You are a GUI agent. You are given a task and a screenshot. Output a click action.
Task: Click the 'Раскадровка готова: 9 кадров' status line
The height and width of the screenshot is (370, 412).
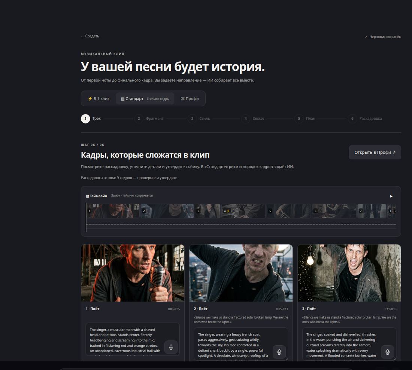click(x=129, y=178)
